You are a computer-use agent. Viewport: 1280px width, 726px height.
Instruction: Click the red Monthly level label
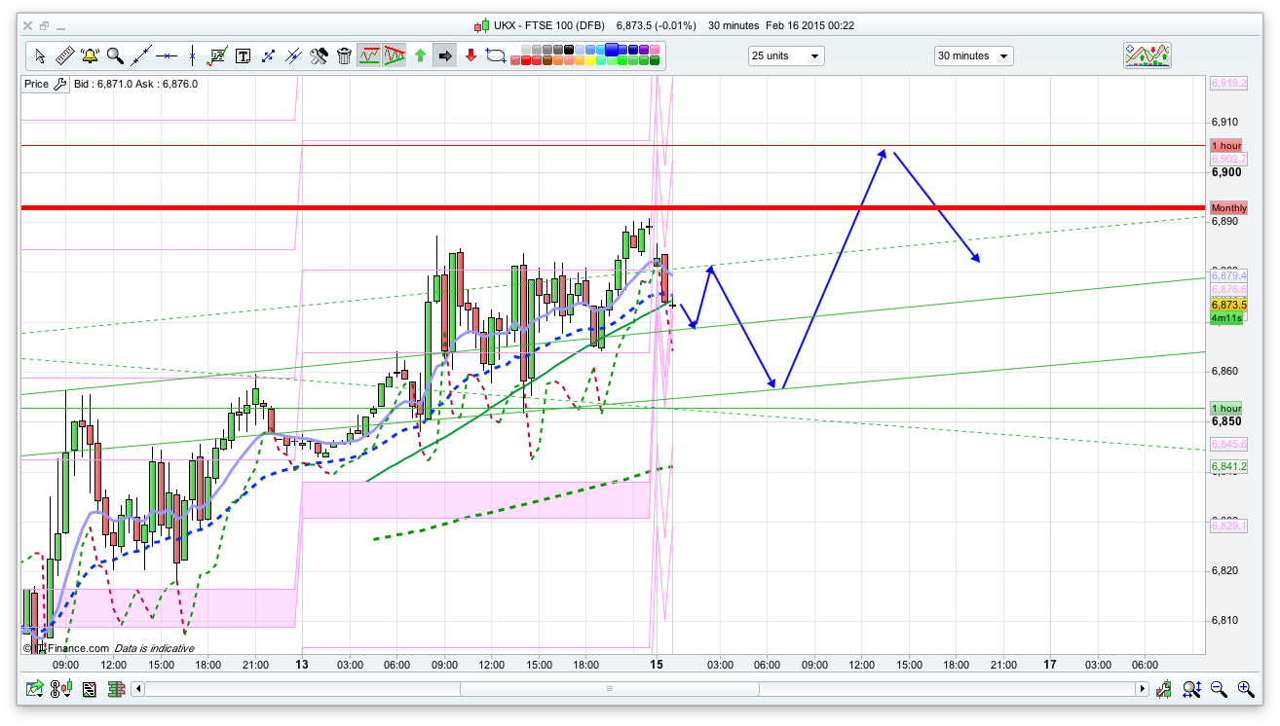(x=1227, y=208)
